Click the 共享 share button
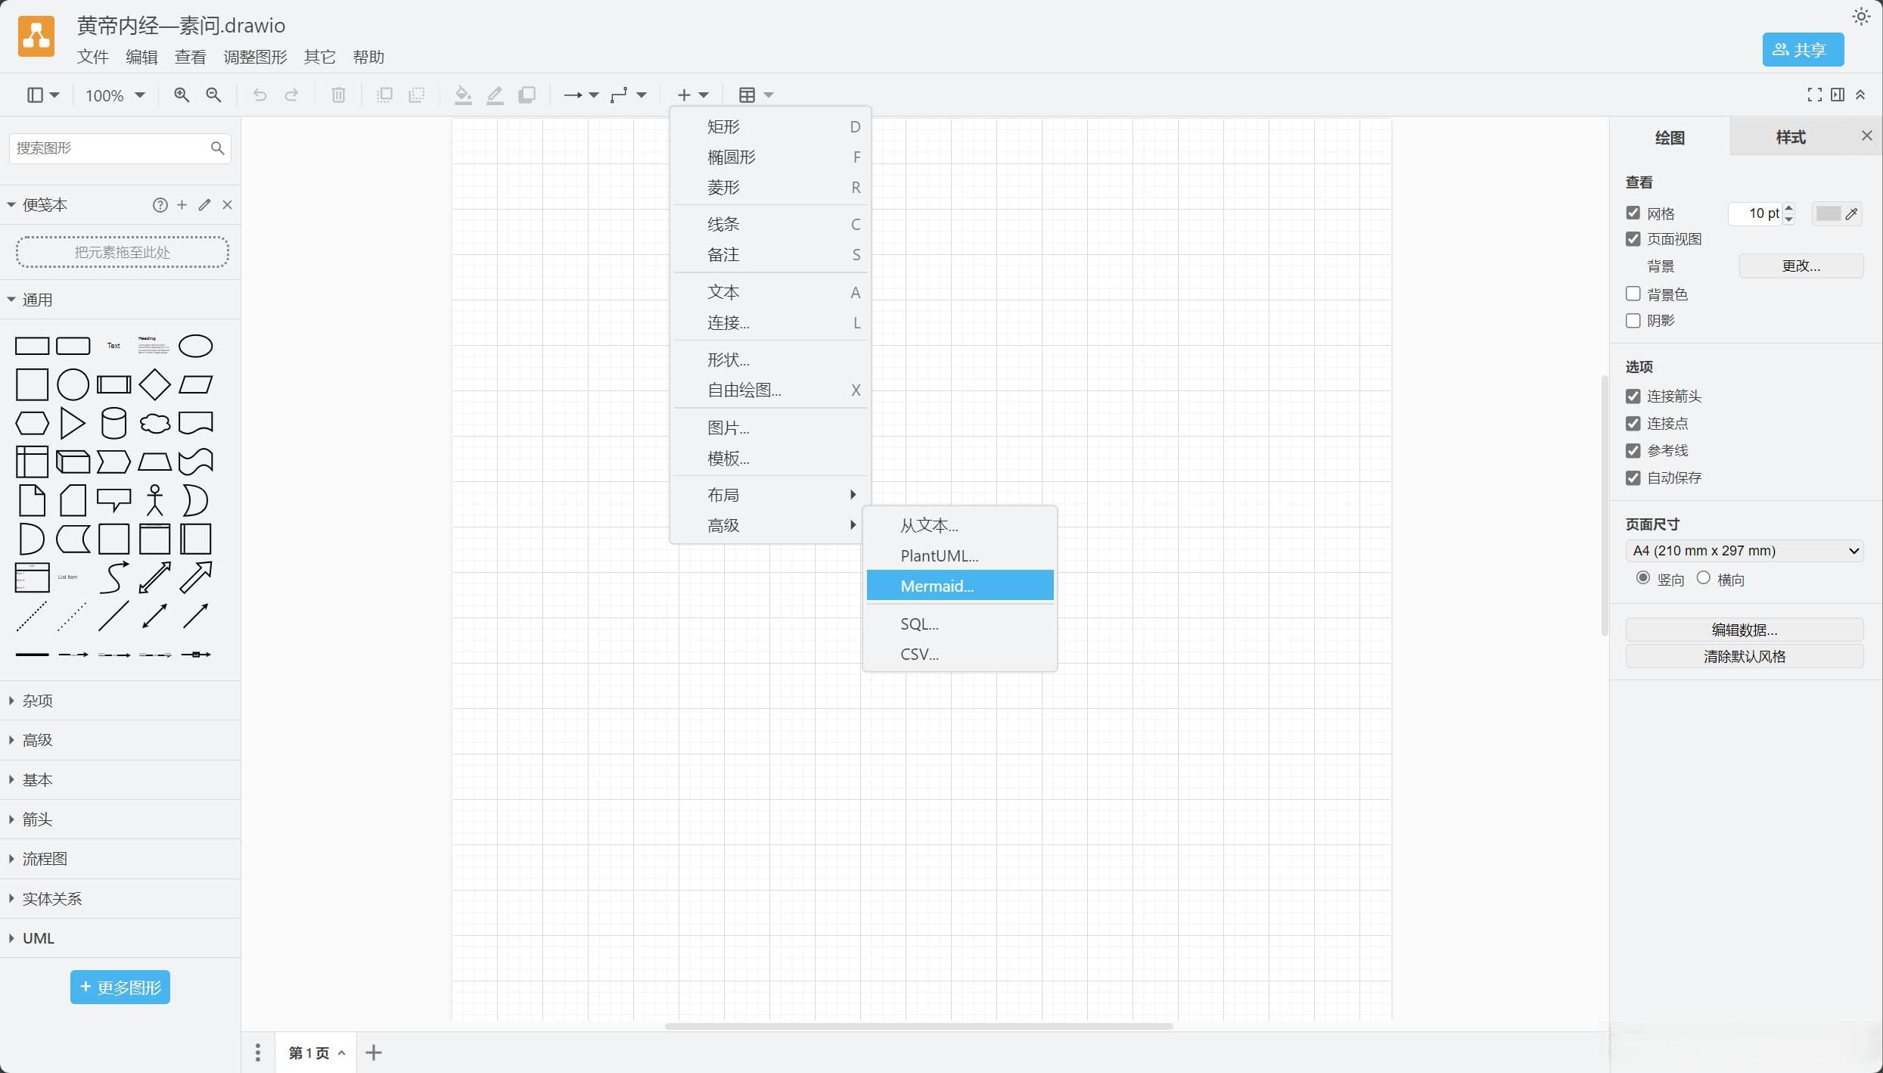The image size is (1883, 1073). pos(1803,50)
